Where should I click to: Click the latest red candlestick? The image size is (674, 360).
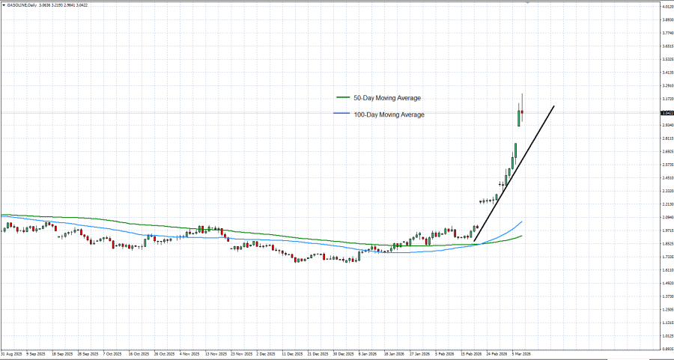522,112
